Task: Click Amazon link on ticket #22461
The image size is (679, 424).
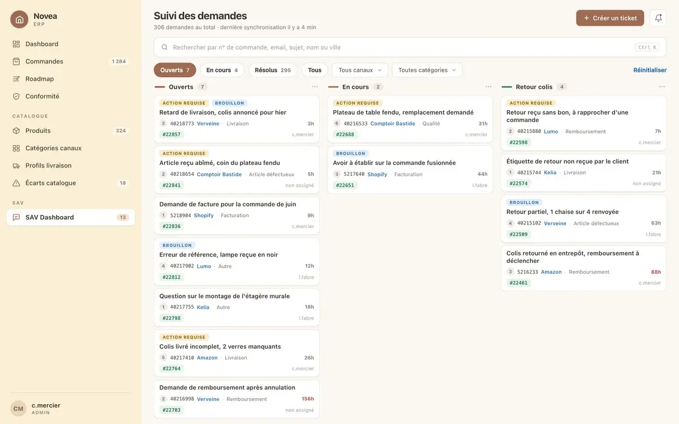Action: [551, 272]
